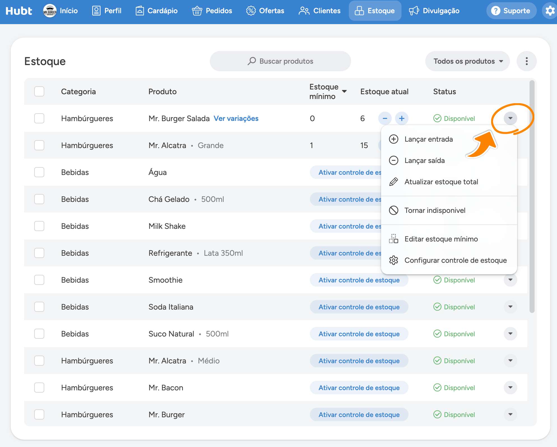Open the Pedidos basket tab

tap(212, 11)
